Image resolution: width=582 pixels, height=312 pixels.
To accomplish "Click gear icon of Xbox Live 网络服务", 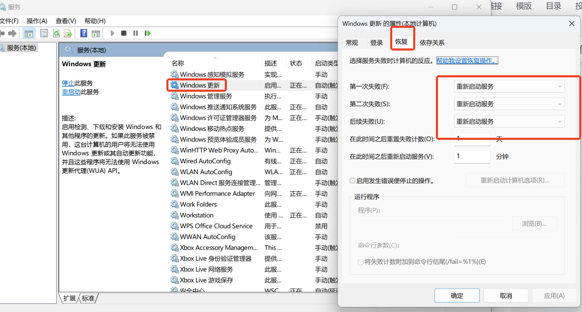I will 175,269.
